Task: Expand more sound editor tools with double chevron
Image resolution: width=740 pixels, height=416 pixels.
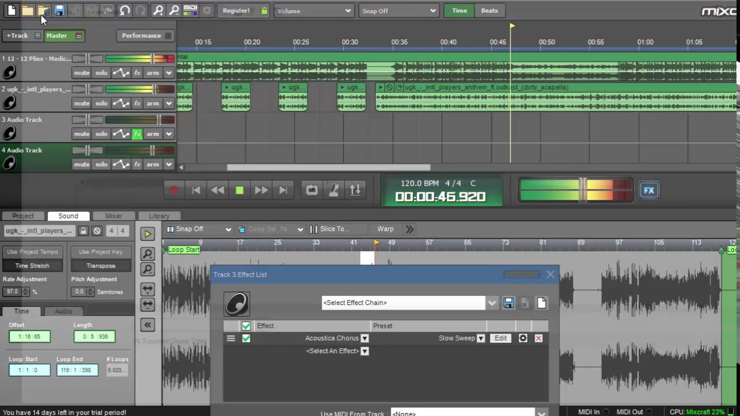Action: point(409,229)
